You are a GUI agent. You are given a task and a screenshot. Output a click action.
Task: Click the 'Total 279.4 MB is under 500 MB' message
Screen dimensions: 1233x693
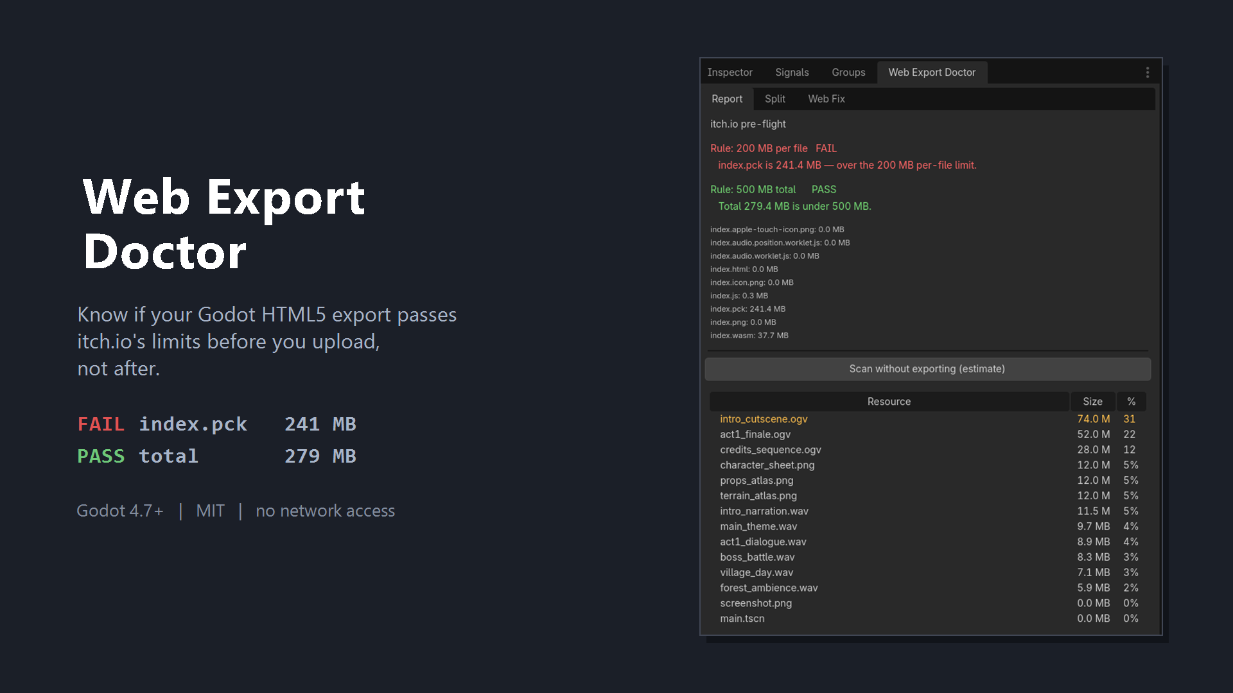coord(794,206)
